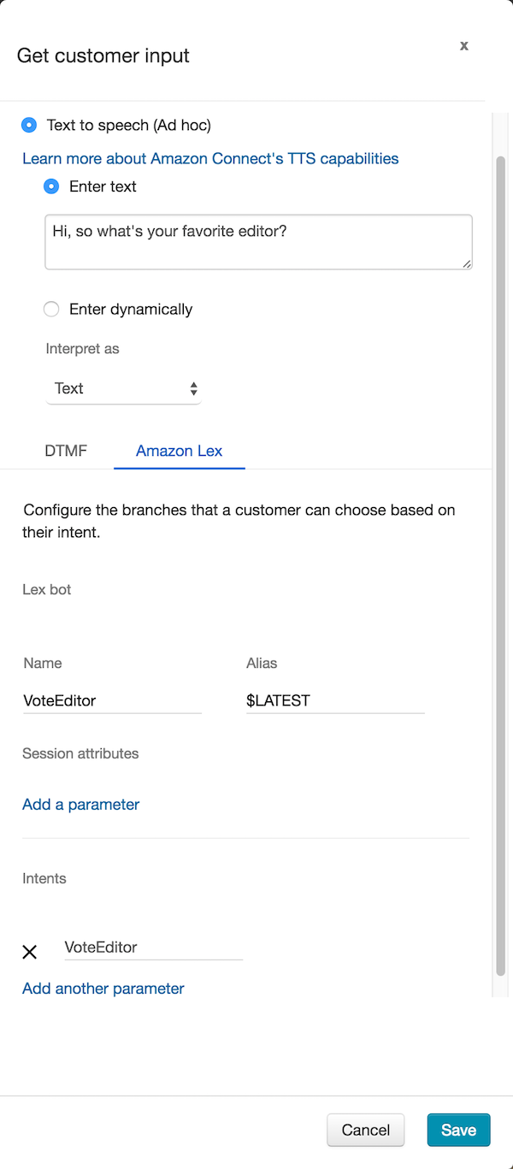Select the Enter dynamically radio button
Image resolution: width=513 pixels, height=1169 pixels.
pos(51,310)
